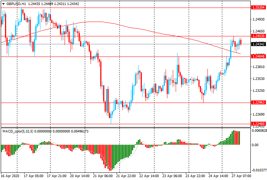The width and height of the screenshot is (267, 180).
Task: Click the low price 1.24311 in header
Action: click(60, 4)
